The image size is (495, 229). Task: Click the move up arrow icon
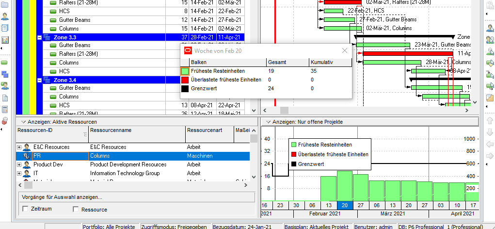(x=490, y=120)
